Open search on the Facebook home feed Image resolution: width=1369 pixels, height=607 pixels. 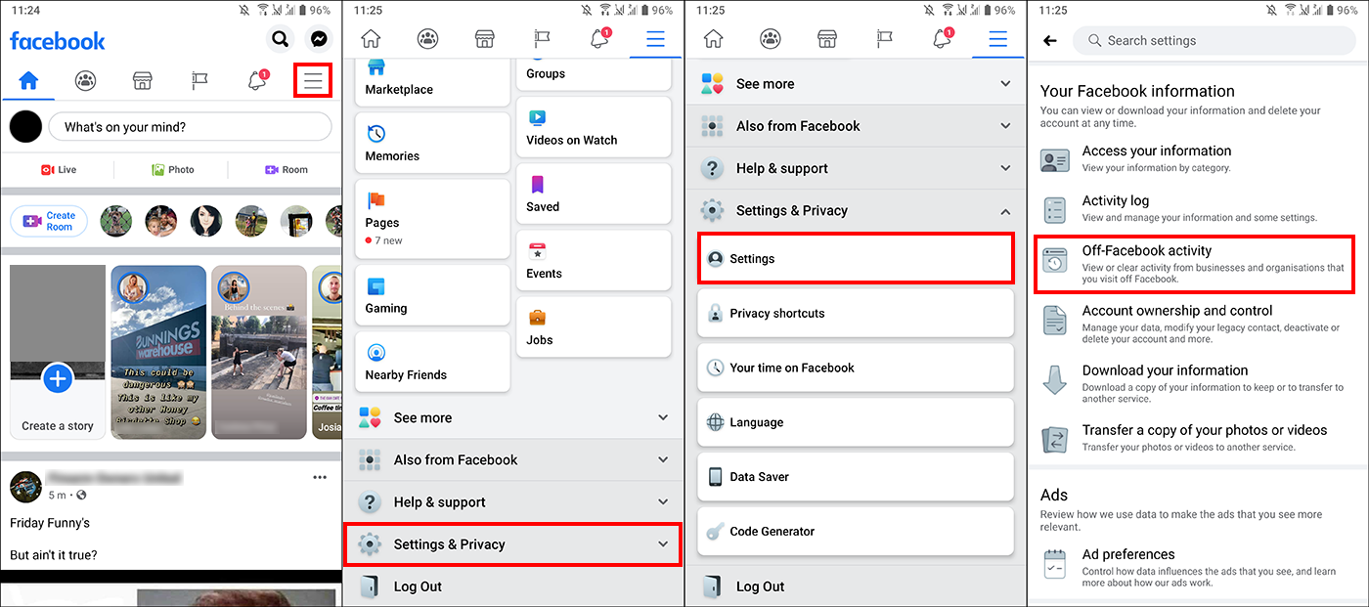[281, 39]
